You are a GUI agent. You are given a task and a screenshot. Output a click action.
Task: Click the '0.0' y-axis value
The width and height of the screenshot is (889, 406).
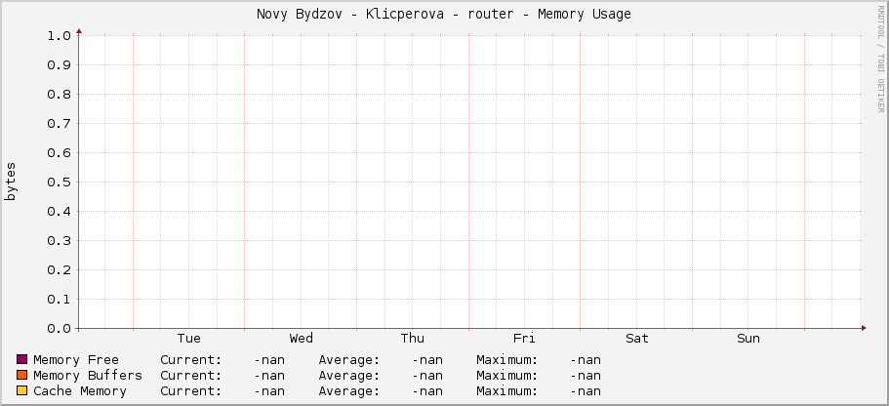[x=59, y=328]
